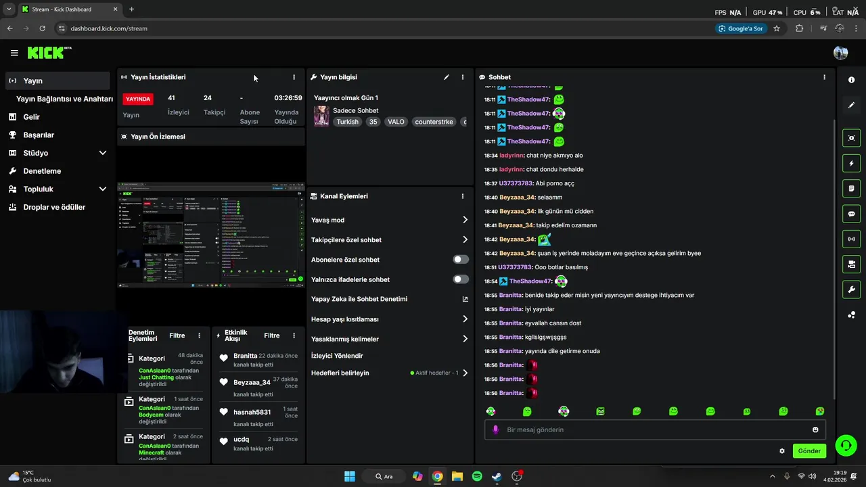The height and width of the screenshot is (487, 866).
Task: Expand the Stüdyo sidebar section
Action: click(103, 153)
